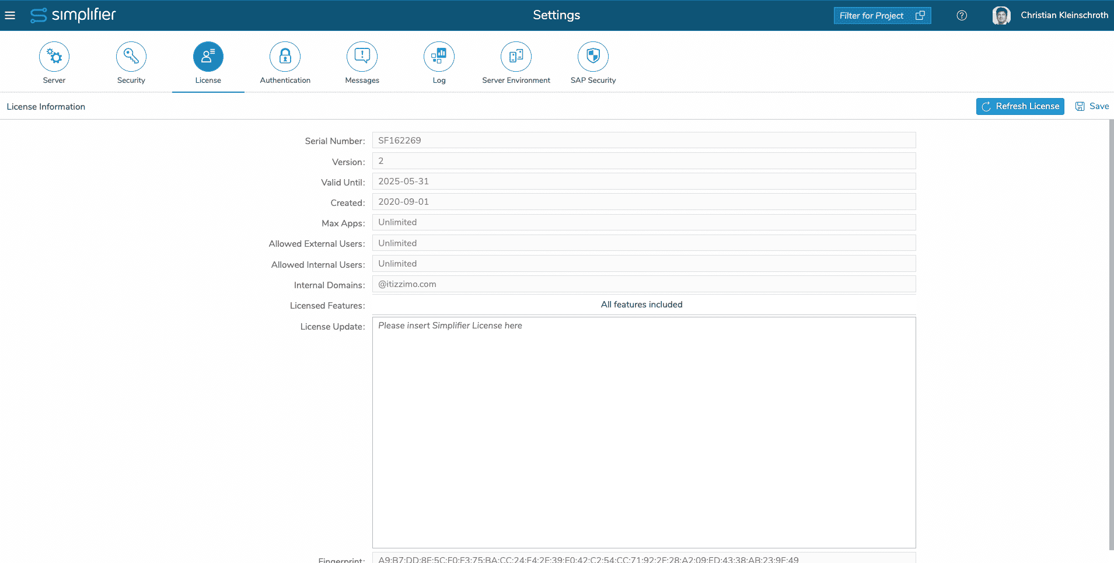This screenshot has width=1114, height=563.
Task: Open Server Environment icon
Action: (x=516, y=57)
